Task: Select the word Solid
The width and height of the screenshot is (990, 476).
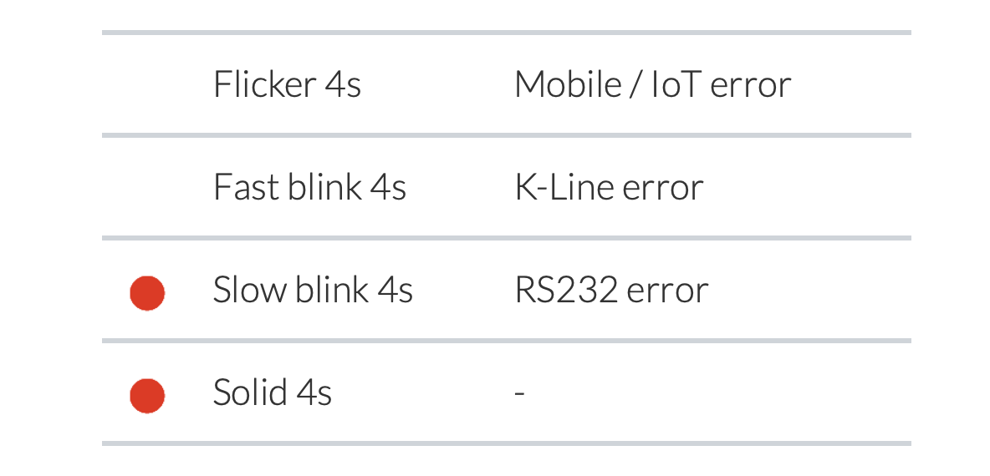Action: point(238,392)
